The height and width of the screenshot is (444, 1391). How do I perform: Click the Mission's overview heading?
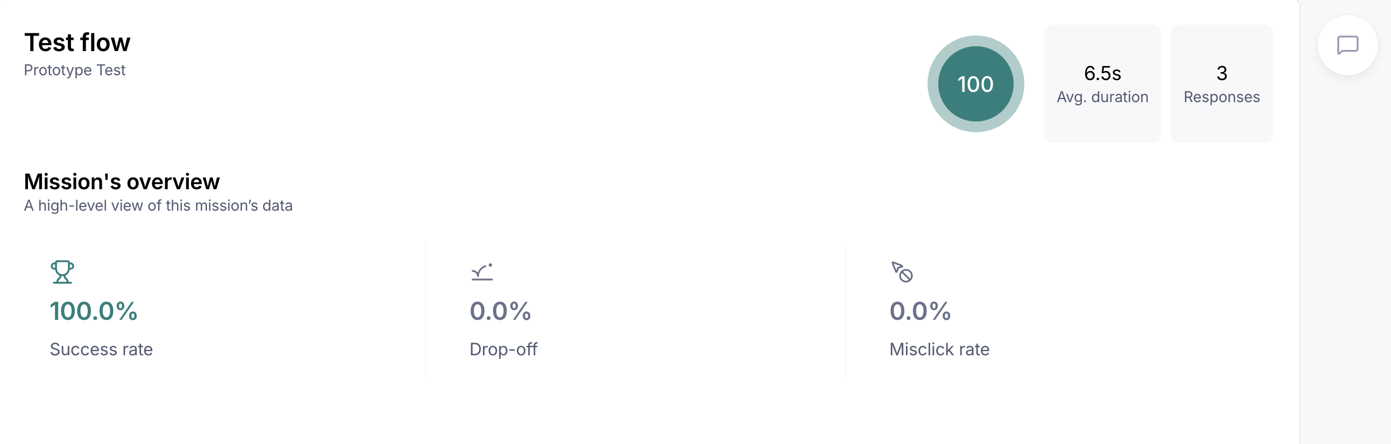(122, 182)
